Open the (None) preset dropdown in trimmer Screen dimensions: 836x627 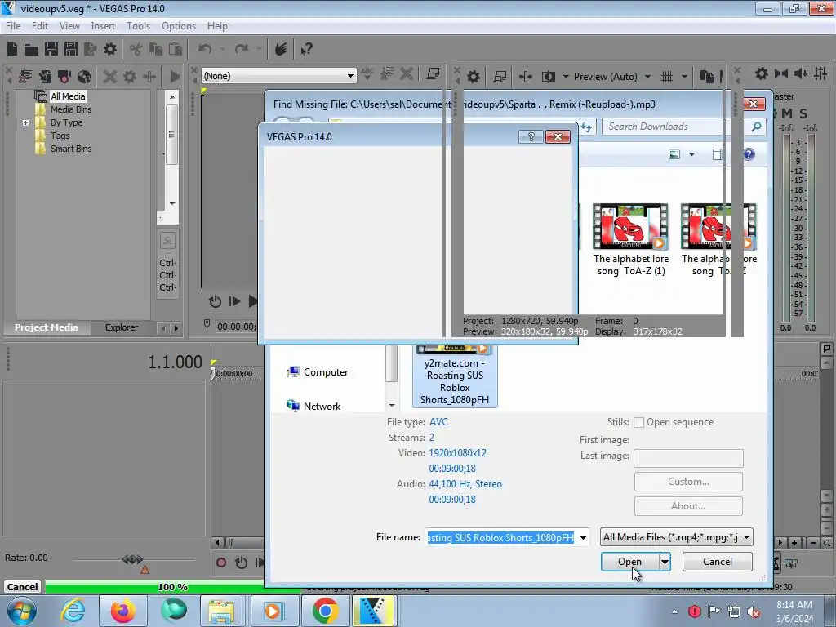(x=350, y=76)
